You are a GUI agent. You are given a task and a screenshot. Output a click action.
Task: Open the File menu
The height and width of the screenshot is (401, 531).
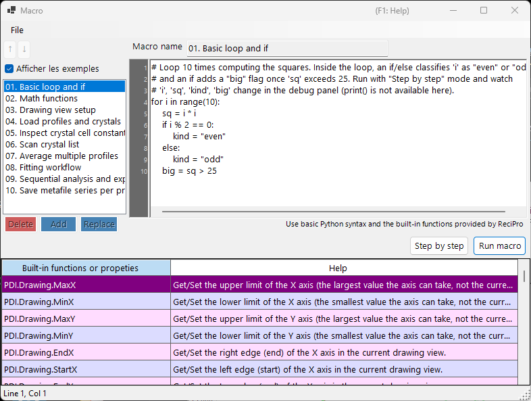click(x=17, y=30)
